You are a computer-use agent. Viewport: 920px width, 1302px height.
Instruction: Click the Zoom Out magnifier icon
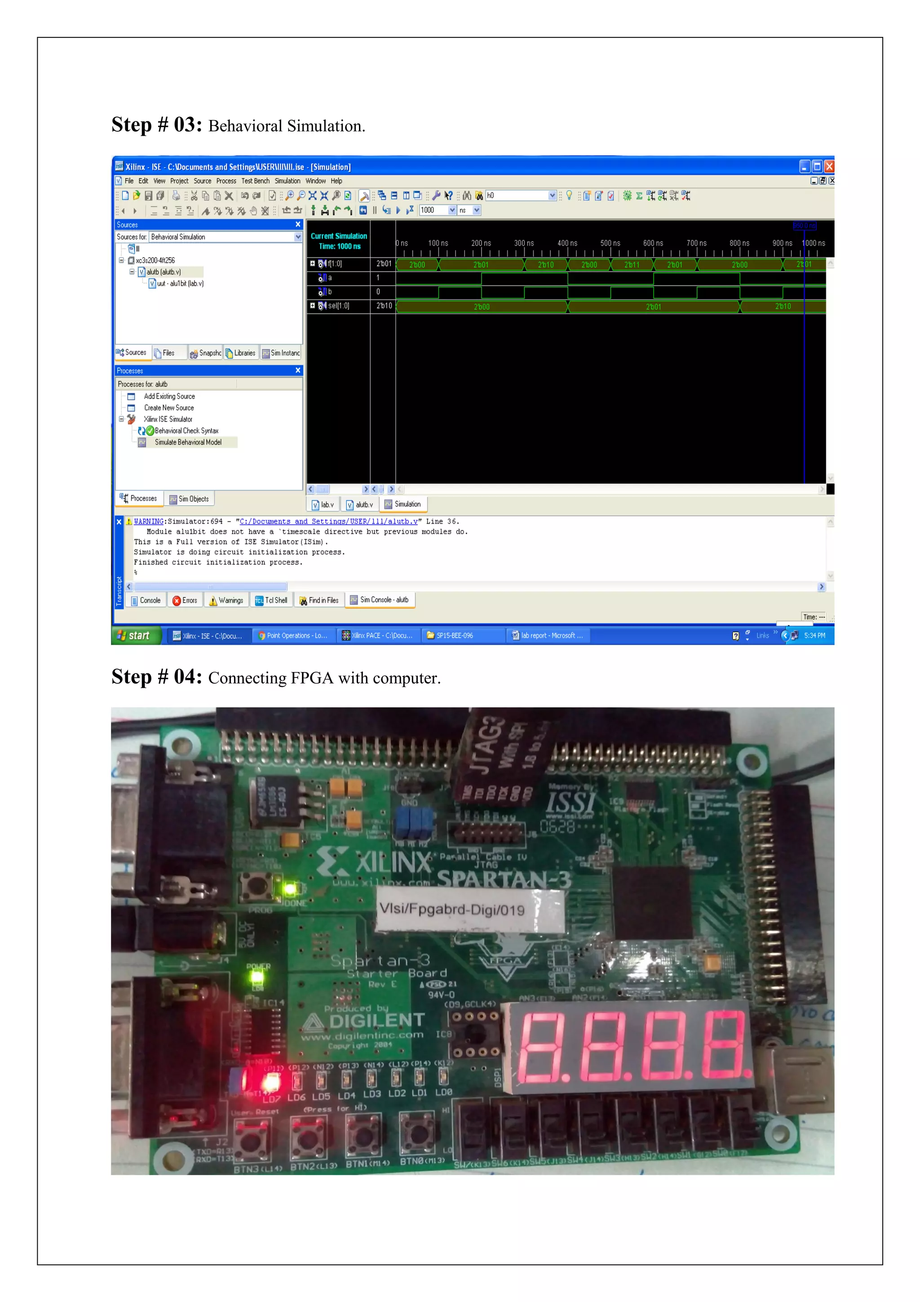pos(301,196)
